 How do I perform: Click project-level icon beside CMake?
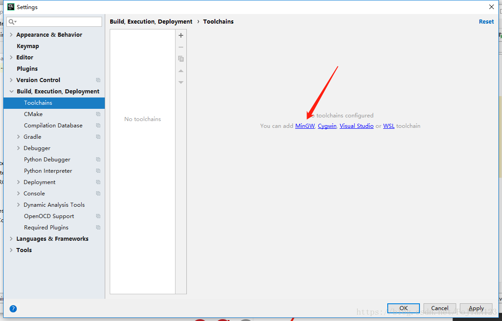[x=98, y=114]
